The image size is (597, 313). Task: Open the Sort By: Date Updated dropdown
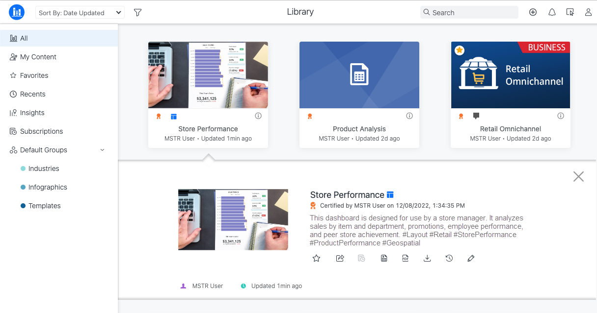coord(80,13)
